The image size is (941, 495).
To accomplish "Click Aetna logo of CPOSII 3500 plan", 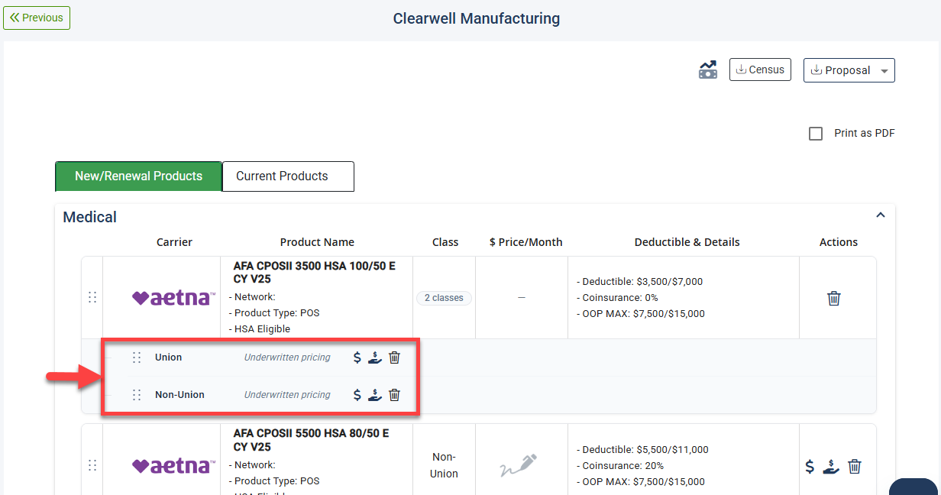I will click(173, 298).
